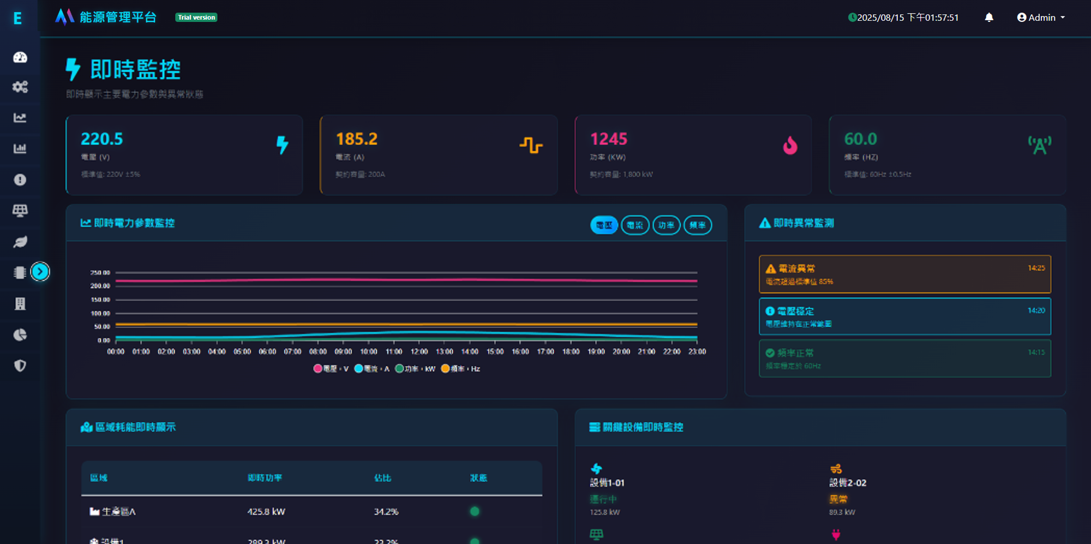Click the waveform icon on current card
The width and height of the screenshot is (1091, 544).
[x=531, y=145]
